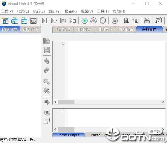Run tests with the green play button
The height and width of the screenshot is (143, 167).
85,21
